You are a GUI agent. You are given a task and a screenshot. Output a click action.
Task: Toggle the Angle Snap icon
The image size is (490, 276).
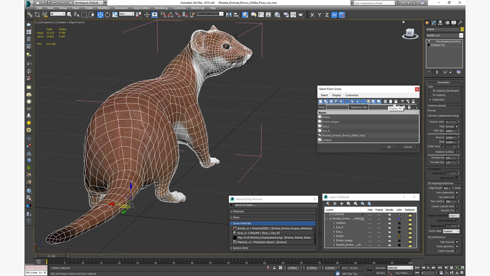170,15
